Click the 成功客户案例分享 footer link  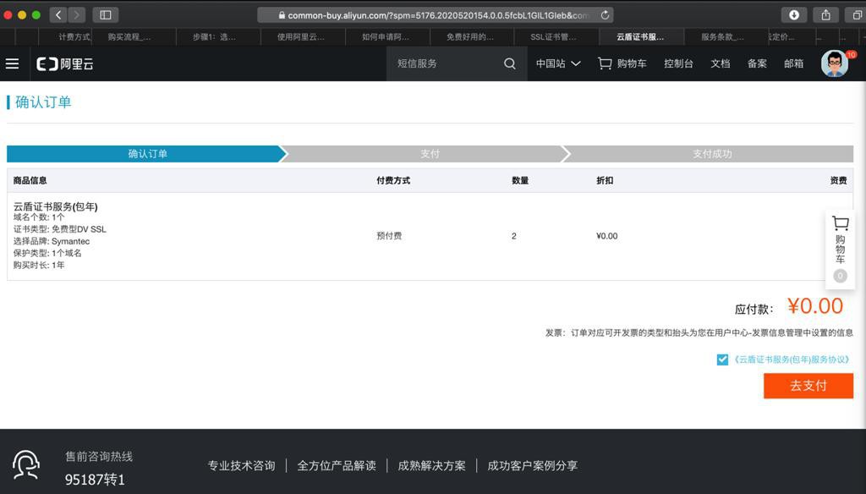coord(533,465)
